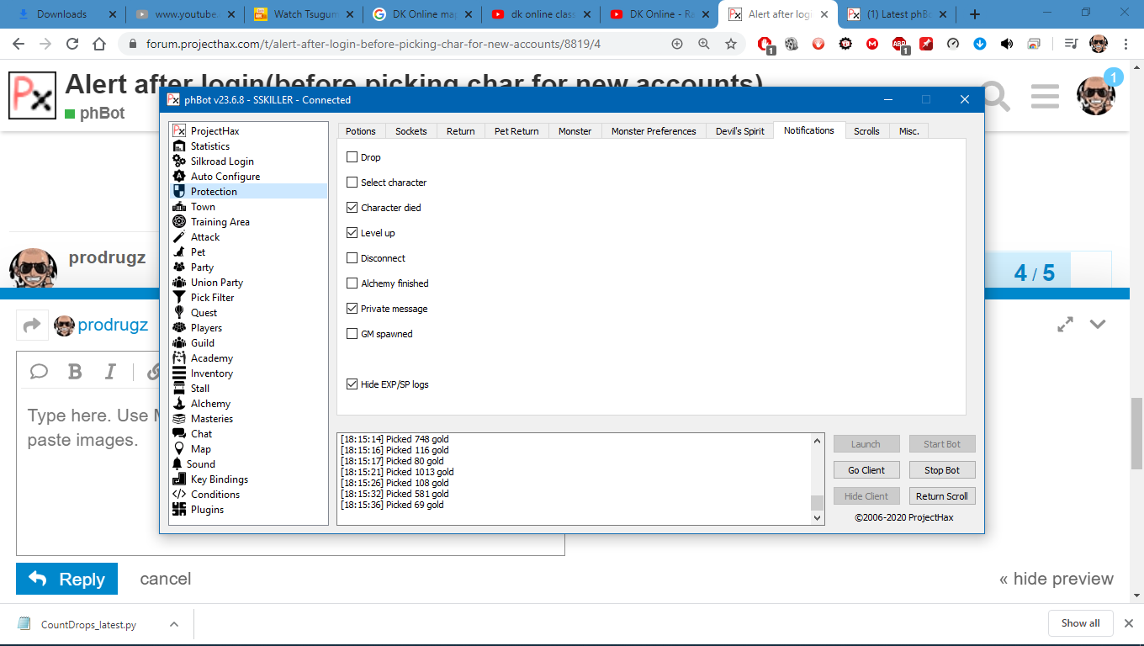
Task: Open the Key Bindings section
Action: pyautogui.click(x=219, y=479)
